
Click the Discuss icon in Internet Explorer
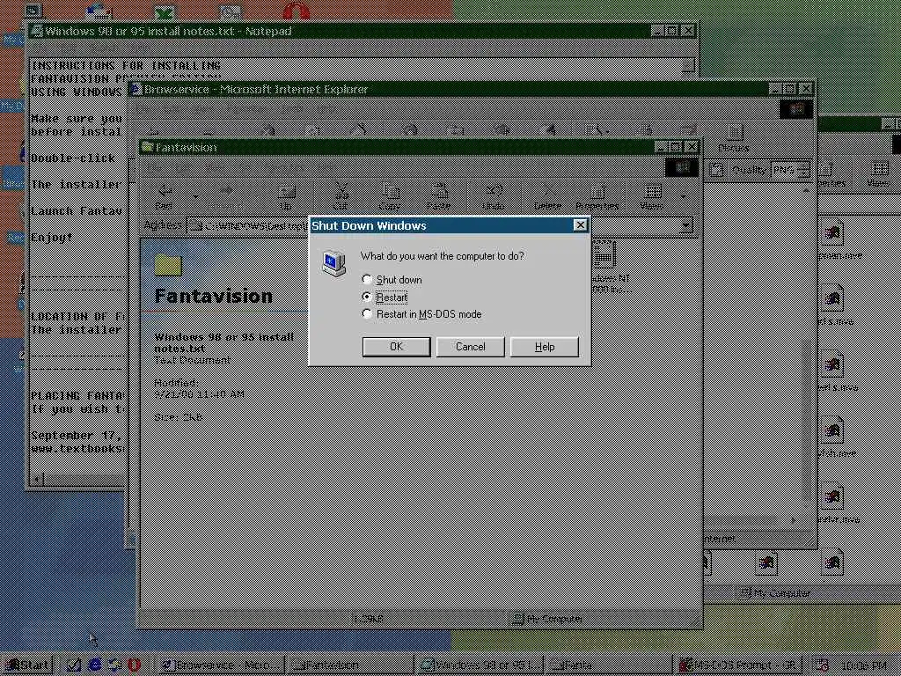pos(734,138)
